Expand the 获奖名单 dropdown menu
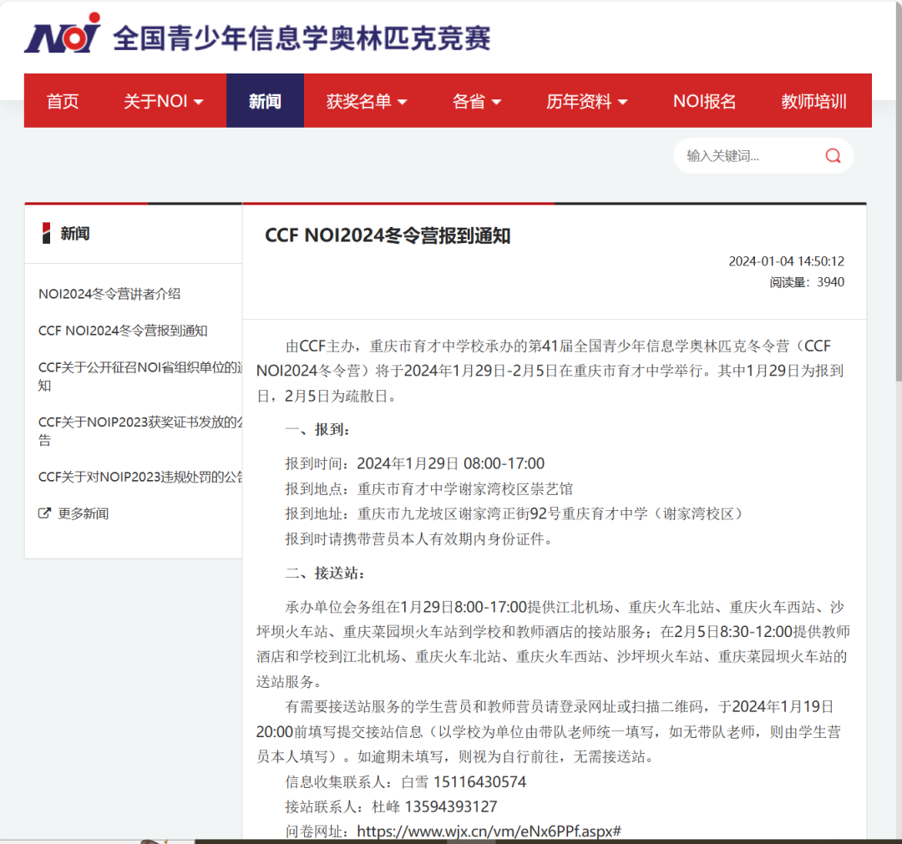The image size is (902, 844). coord(367,101)
